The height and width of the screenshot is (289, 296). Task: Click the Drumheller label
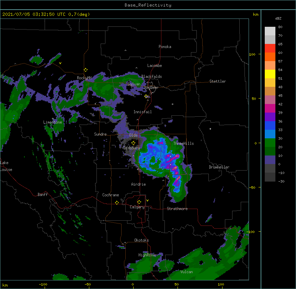coord(219,167)
